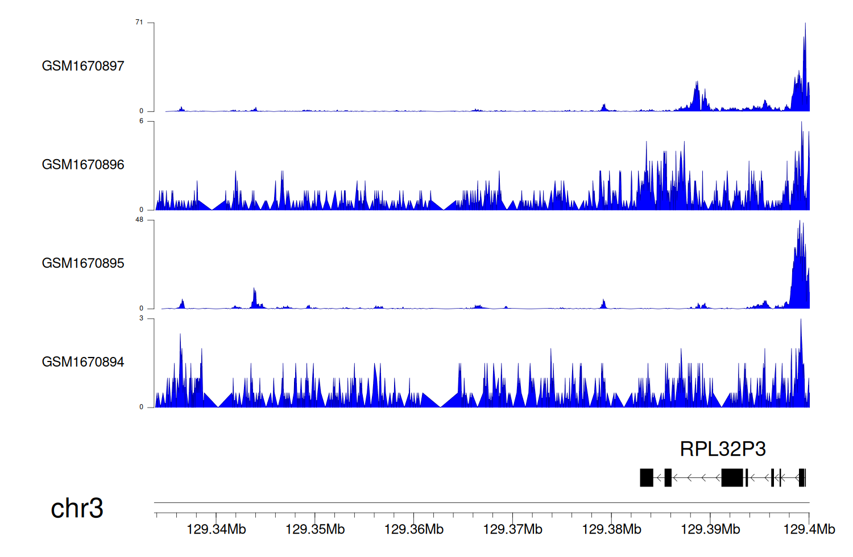Click the 129.35Mb axis position label
Viewport: 853px width, 557px height.
(315, 529)
